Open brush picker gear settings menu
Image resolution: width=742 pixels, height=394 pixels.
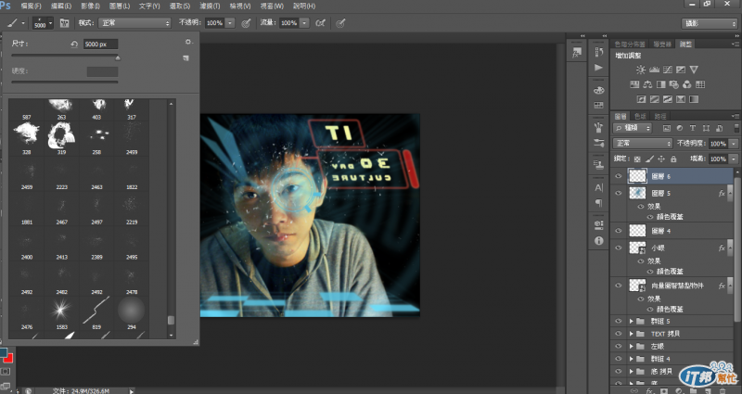click(188, 42)
